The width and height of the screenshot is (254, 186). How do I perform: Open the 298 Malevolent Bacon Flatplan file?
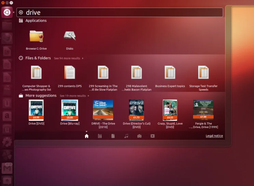[137, 73]
